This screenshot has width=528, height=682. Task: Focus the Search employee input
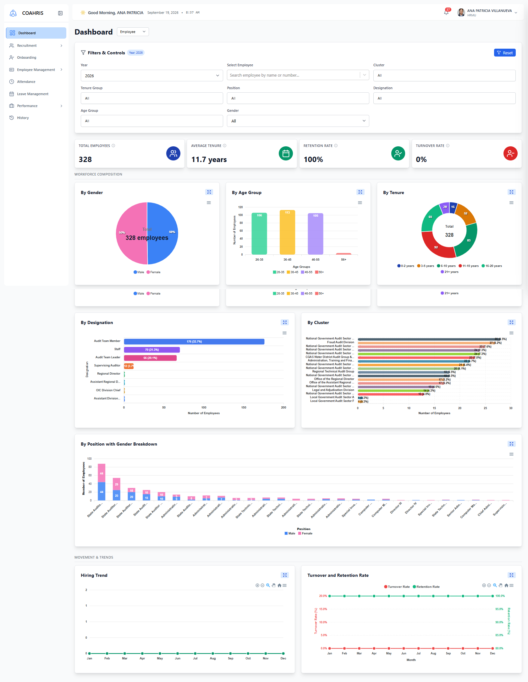coord(294,75)
